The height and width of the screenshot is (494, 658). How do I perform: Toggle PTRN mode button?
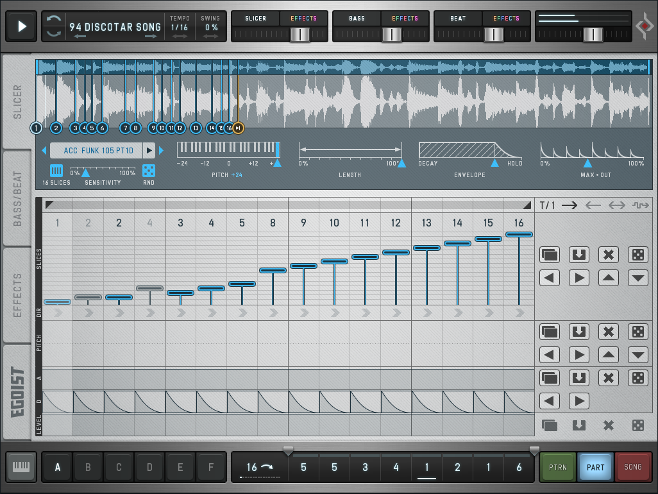coord(558,467)
